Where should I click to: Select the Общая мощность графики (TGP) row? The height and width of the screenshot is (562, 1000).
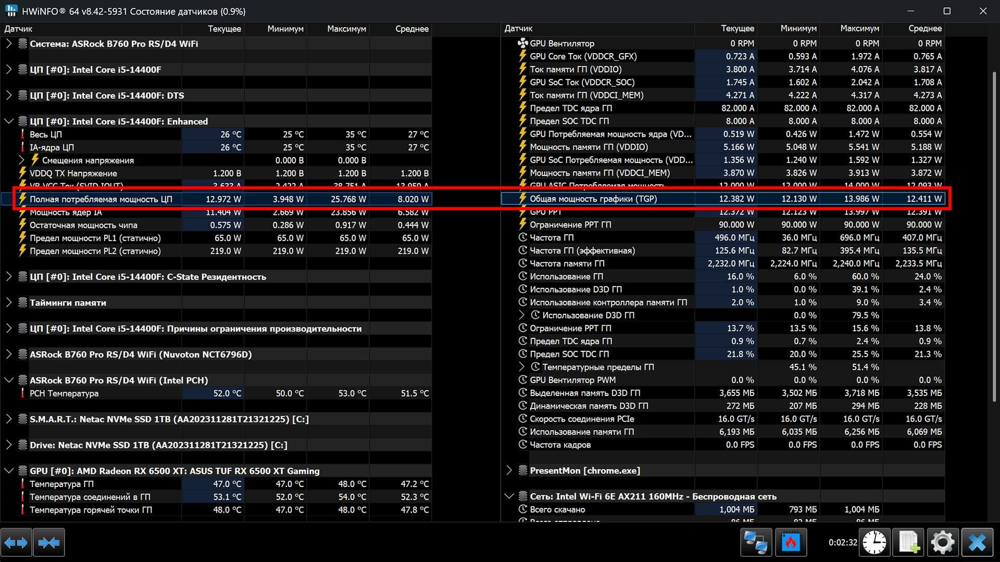point(723,199)
